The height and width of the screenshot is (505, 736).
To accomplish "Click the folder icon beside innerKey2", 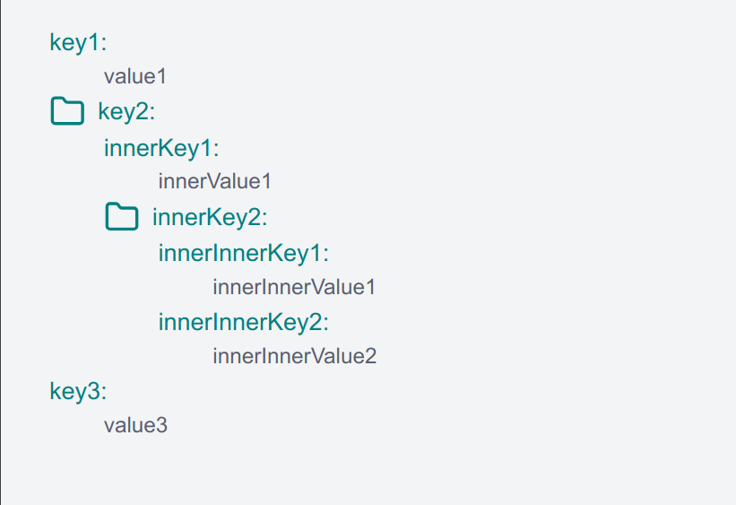I will click(x=122, y=216).
